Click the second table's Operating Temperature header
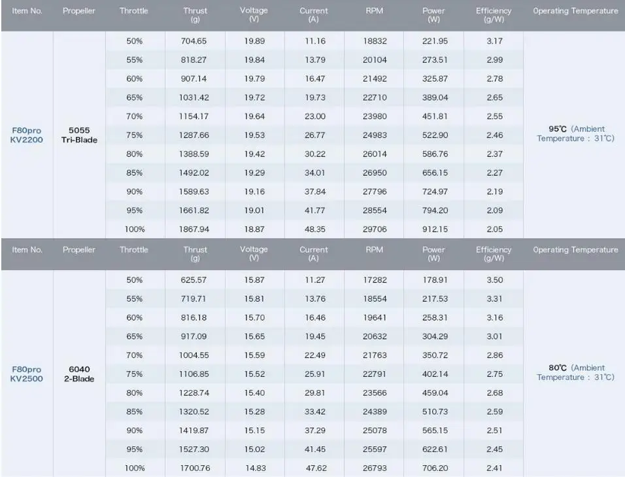 pos(575,250)
